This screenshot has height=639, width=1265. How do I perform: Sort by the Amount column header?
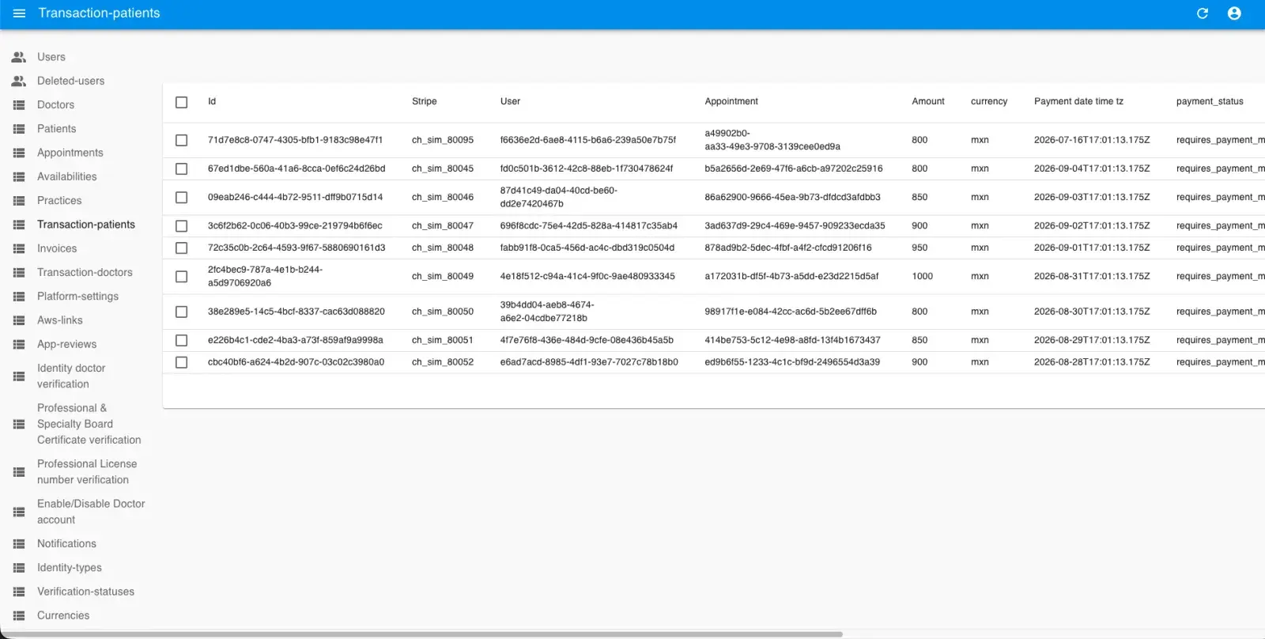point(928,101)
